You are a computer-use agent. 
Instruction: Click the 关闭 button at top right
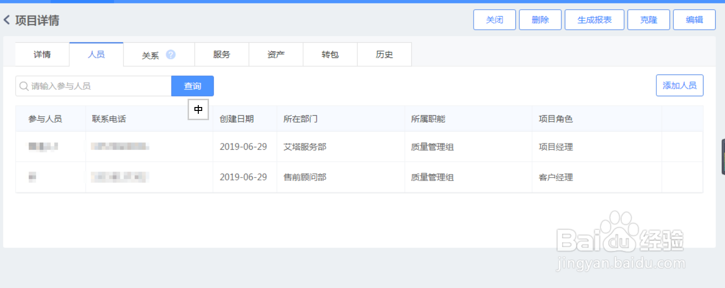pyautogui.click(x=494, y=19)
